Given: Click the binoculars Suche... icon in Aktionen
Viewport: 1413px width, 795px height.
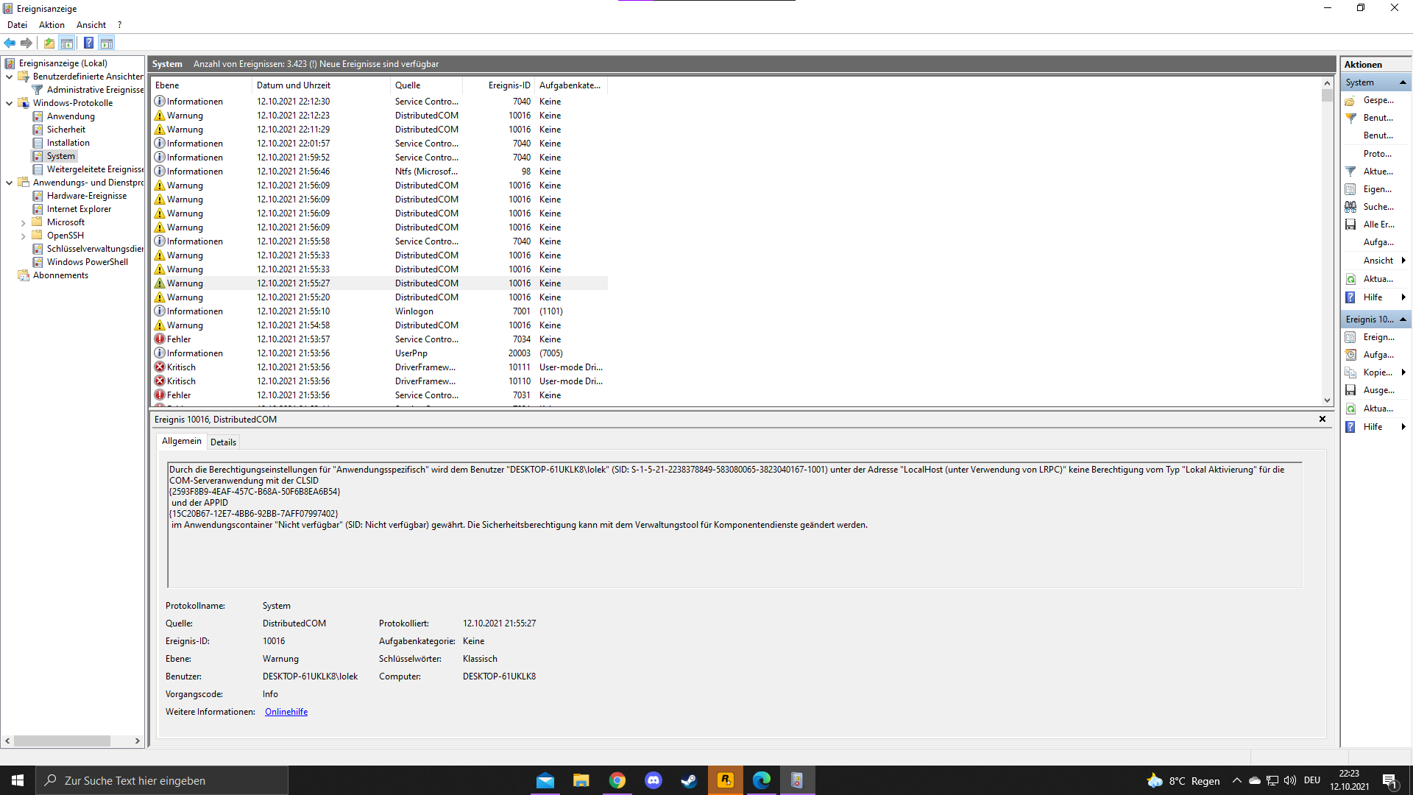Looking at the screenshot, I should pyautogui.click(x=1350, y=207).
